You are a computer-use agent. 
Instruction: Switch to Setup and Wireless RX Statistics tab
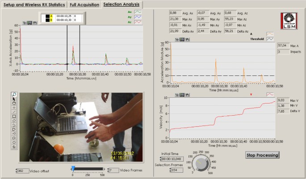[34, 4]
